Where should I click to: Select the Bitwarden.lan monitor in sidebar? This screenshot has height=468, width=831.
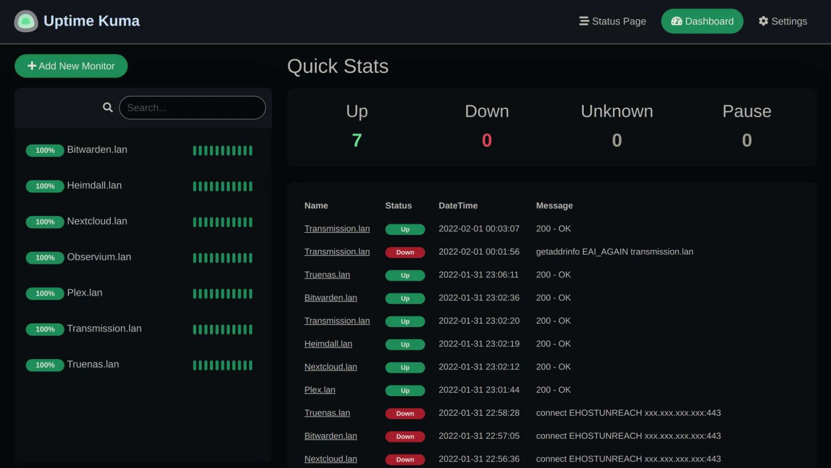(143, 150)
